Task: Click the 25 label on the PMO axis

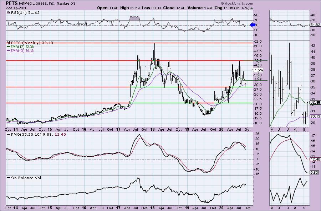Action: point(256,134)
